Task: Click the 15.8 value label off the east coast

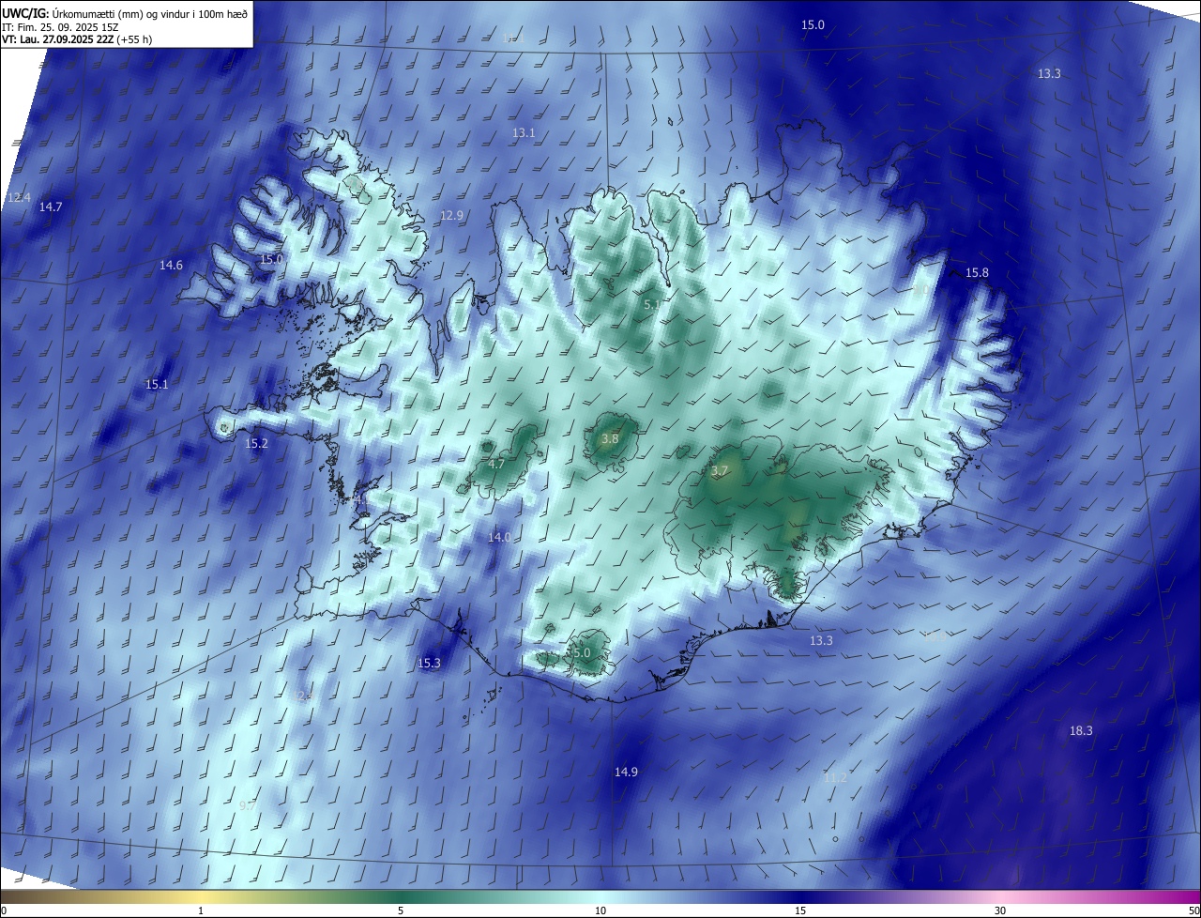Action: (x=977, y=273)
